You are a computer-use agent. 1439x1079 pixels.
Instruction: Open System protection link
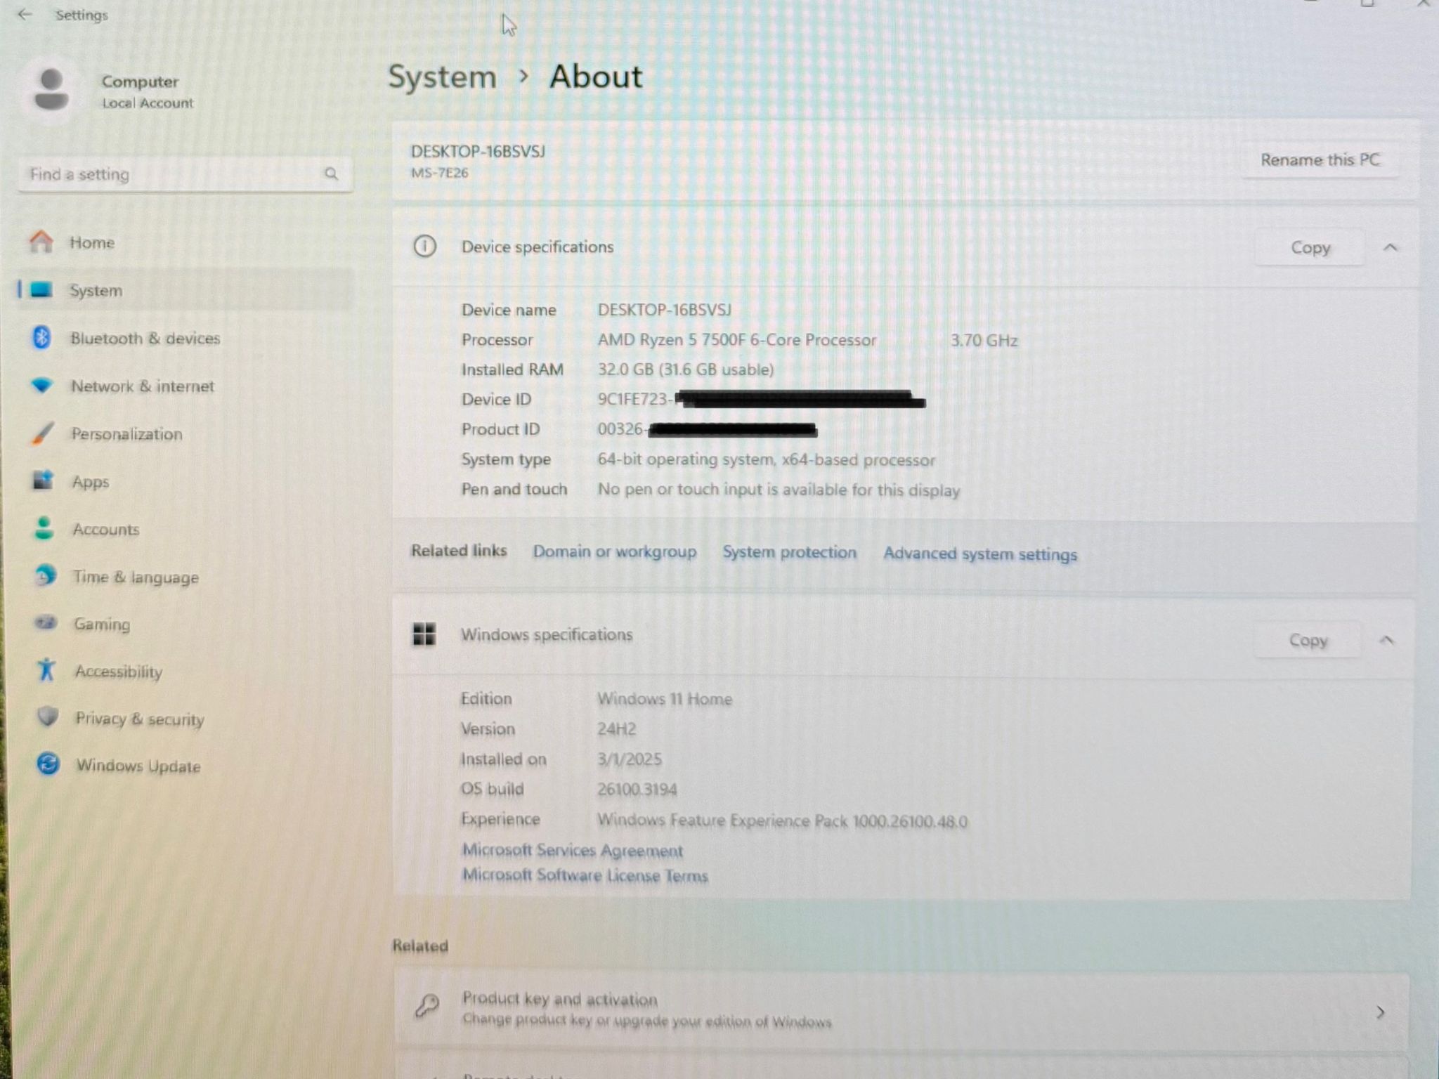[x=789, y=552]
